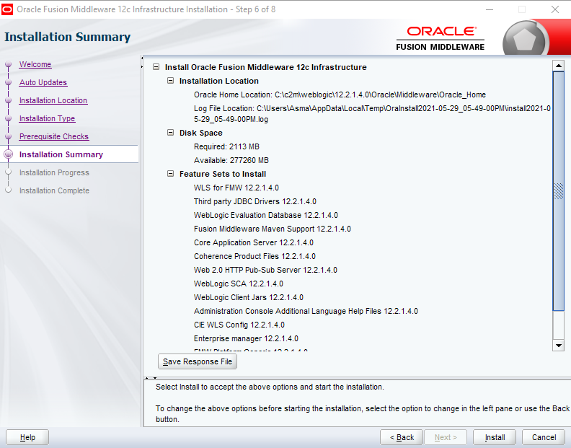Start installation with the Install button
The width and height of the screenshot is (571, 448).
click(495, 437)
